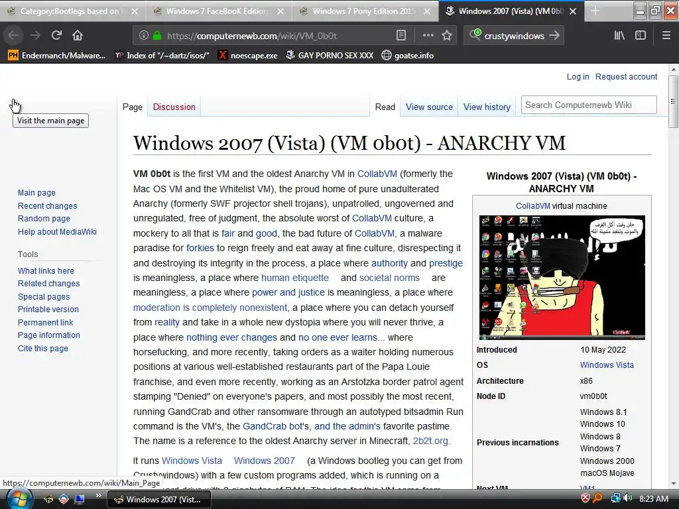Close the Windows 7 Pony Edition tab
The image size is (679, 509).
[x=427, y=11]
